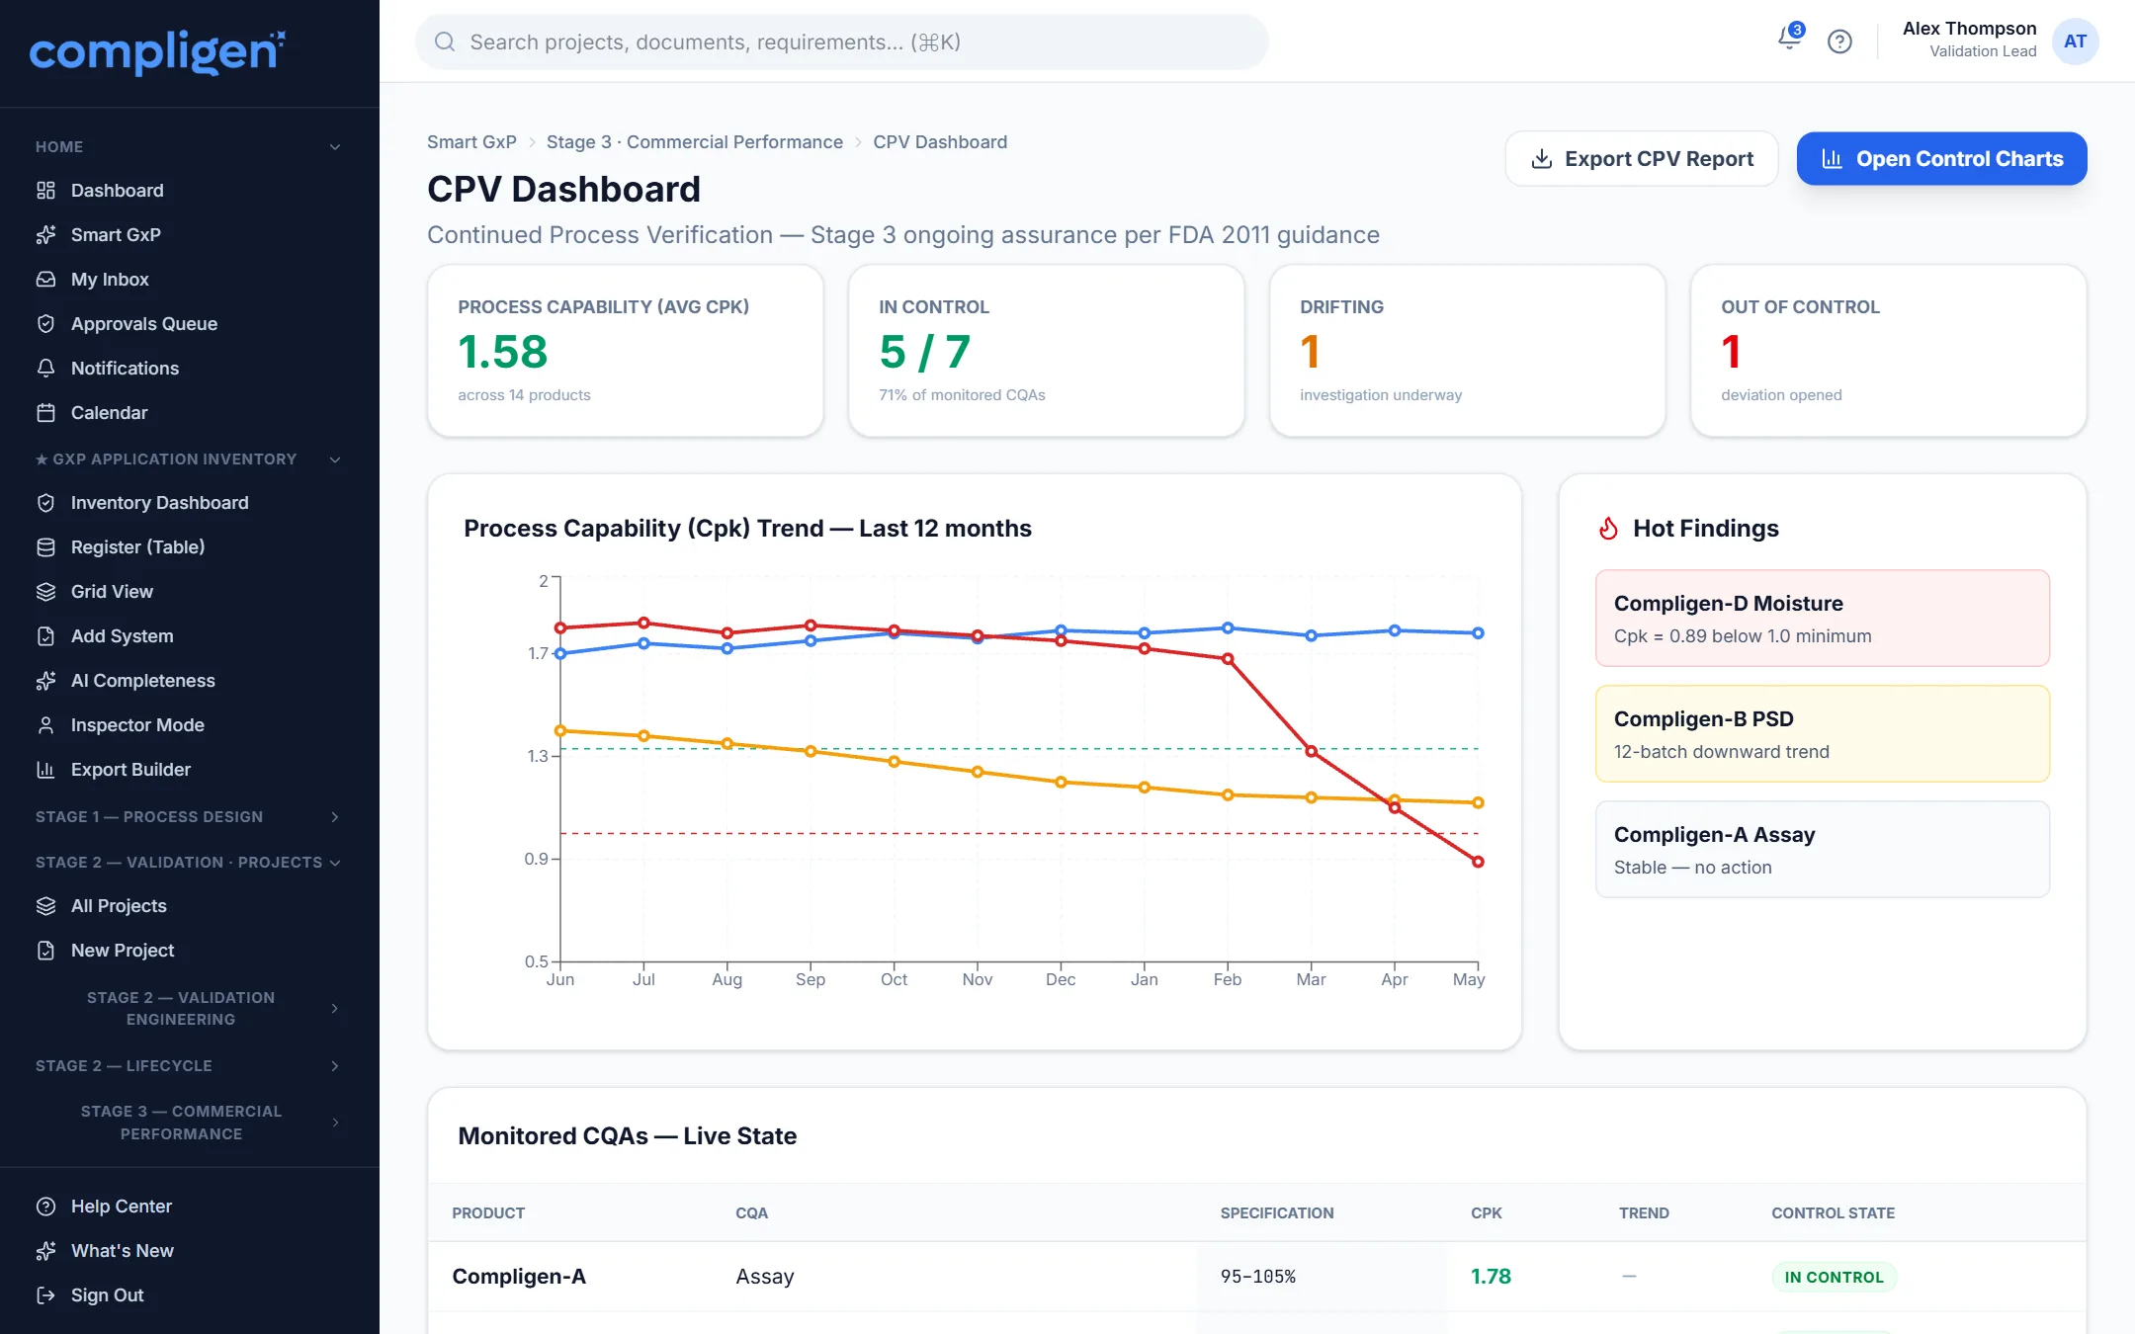Screen dimensions: 2135x1334
Task: Click the Add System file icon
Action: [45, 635]
